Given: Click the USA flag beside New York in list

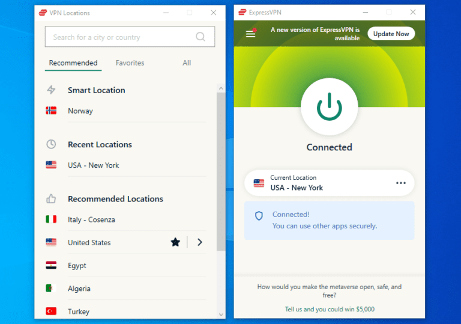Looking at the screenshot, I should [x=51, y=165].
